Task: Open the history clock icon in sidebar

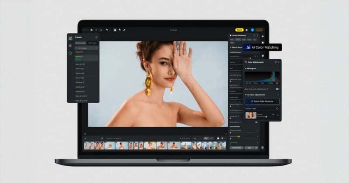Action: click(x=70, y=53)
